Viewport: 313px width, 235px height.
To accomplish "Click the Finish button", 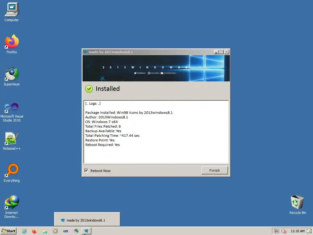I will tap(215, 170).
